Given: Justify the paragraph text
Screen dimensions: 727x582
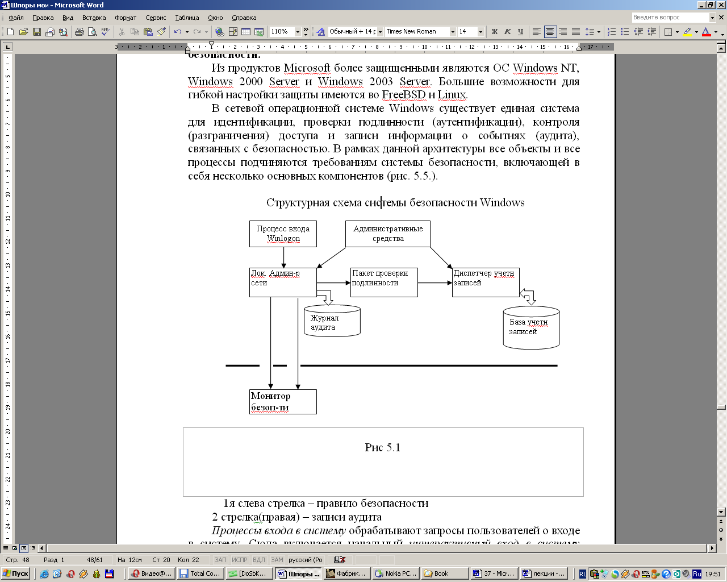Looking at the screenshot, I should [x=576, y=32].
